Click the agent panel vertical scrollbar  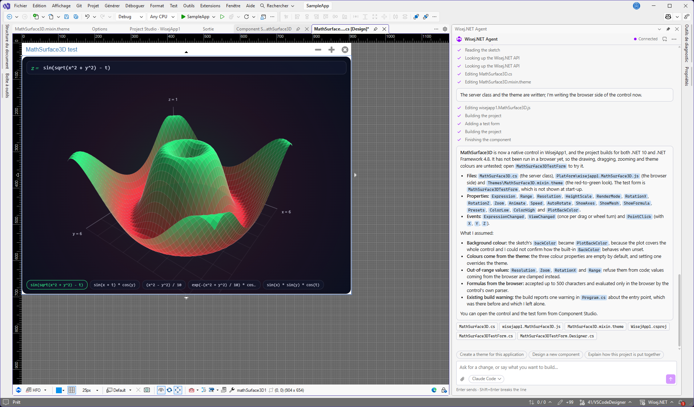[679, 310]
